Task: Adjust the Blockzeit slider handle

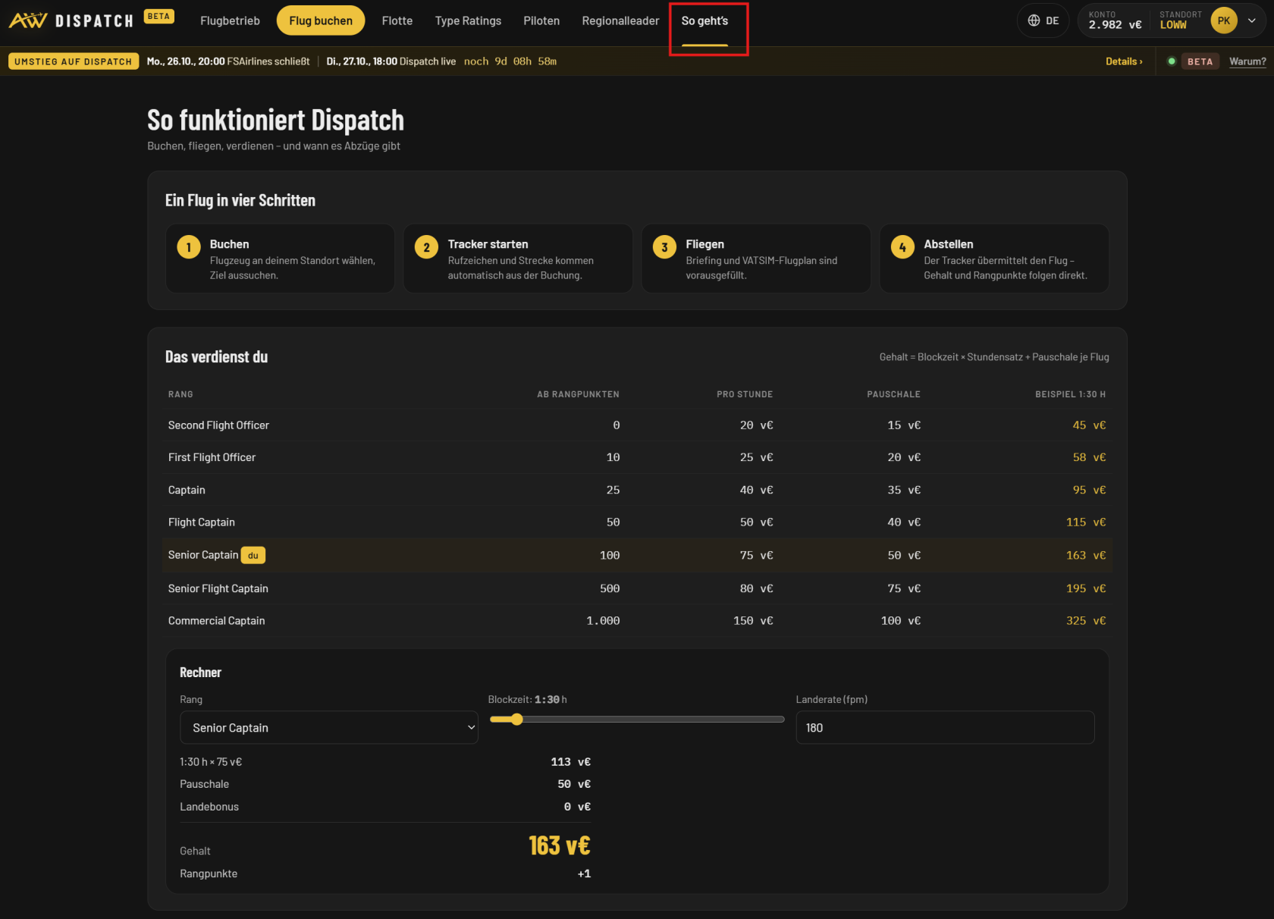Action: coord(516,720)
